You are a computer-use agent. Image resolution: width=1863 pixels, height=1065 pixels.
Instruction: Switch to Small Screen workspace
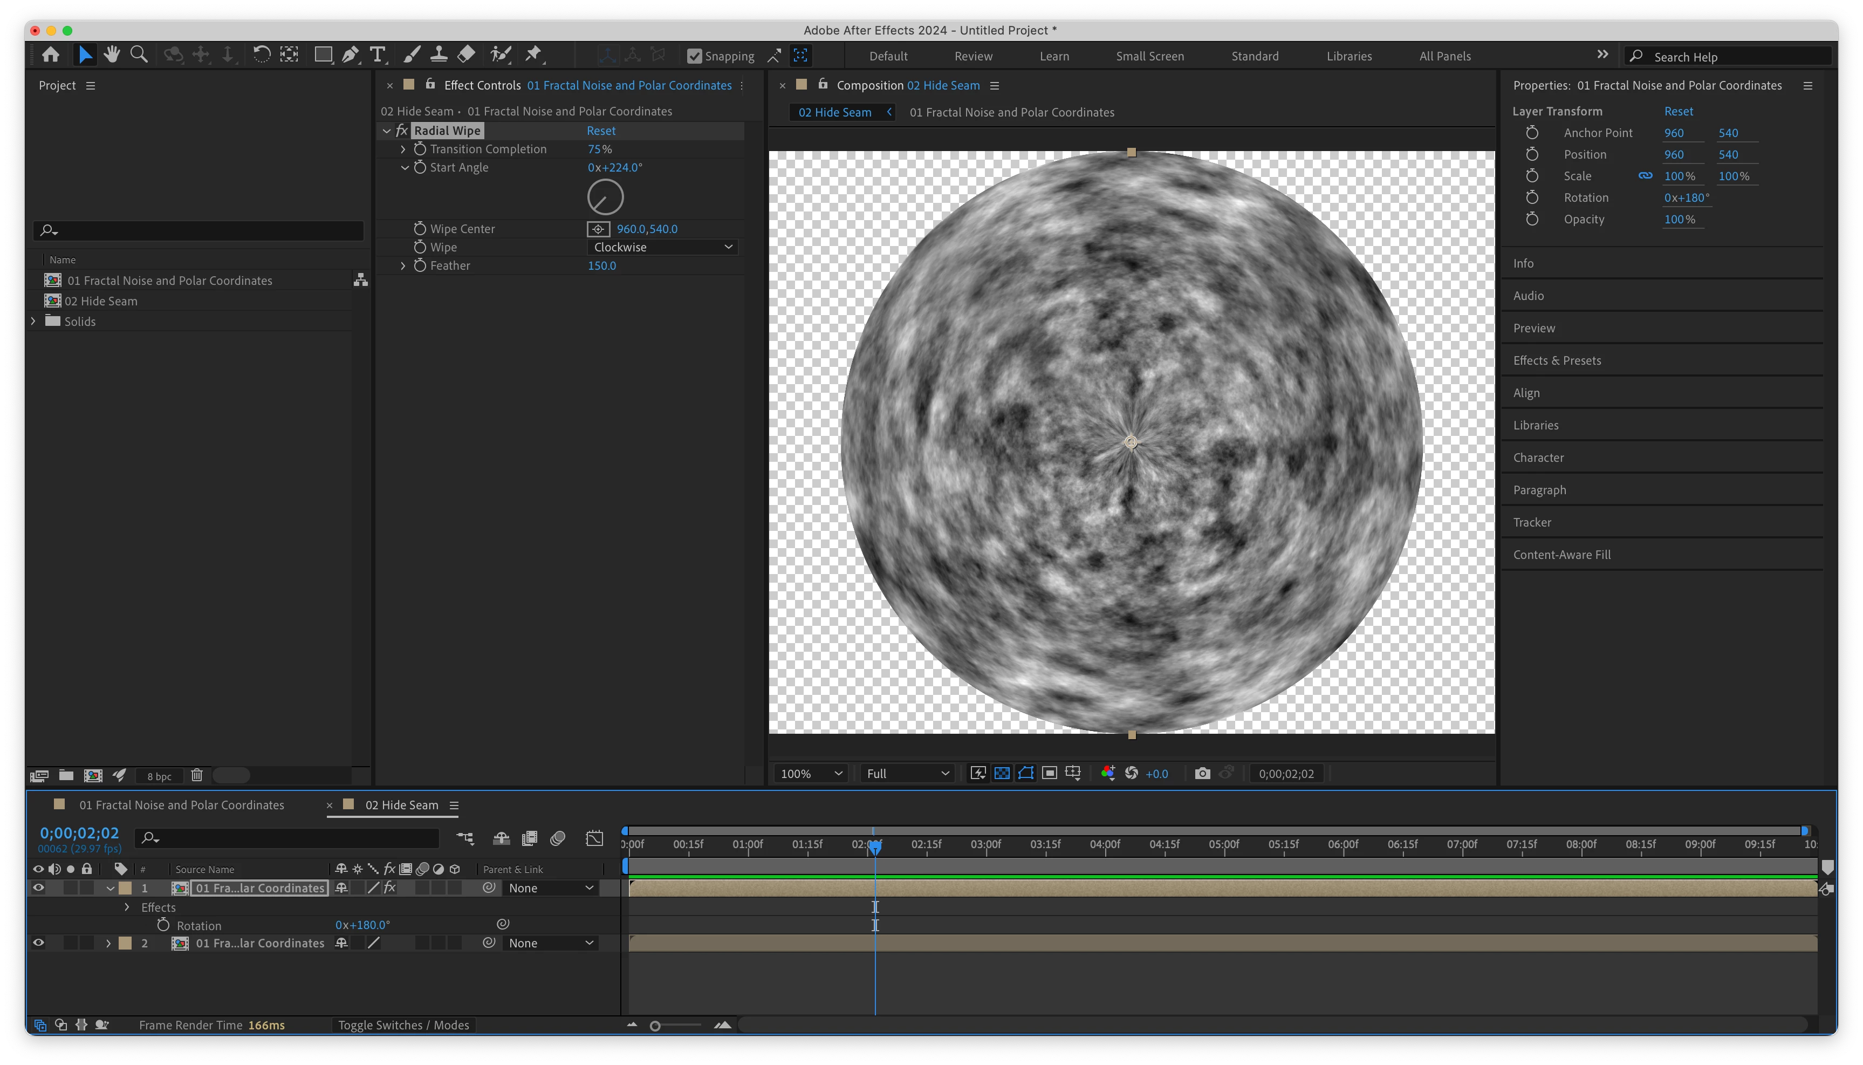coord(1149,56)
